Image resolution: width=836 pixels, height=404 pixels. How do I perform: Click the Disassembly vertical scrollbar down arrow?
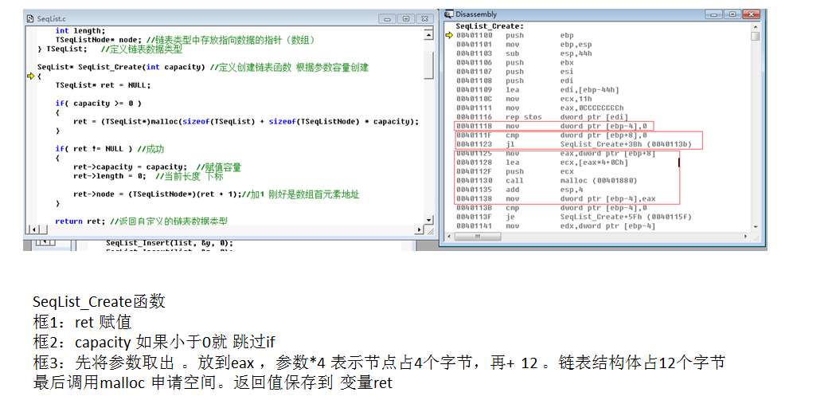755,227
